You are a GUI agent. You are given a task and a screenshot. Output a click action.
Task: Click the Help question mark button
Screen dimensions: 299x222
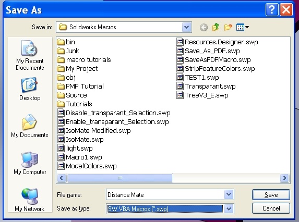pos(272,9)
